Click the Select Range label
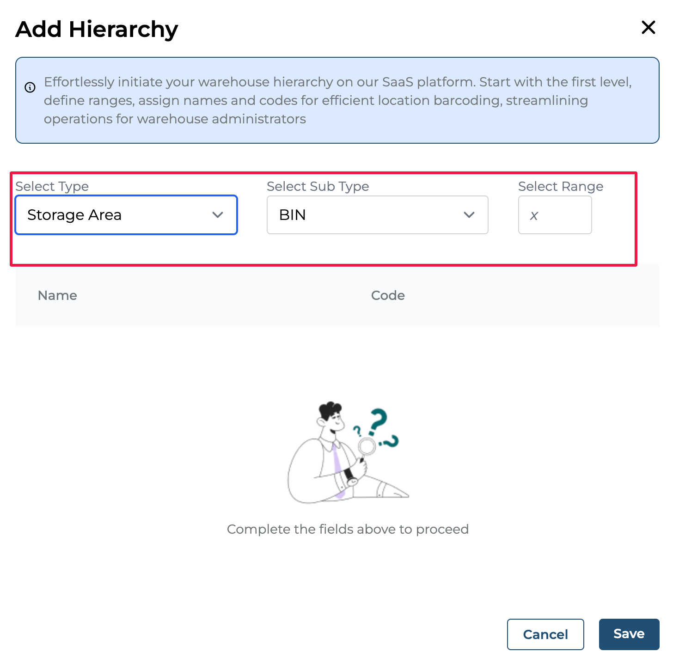 [x=560, y=186]
